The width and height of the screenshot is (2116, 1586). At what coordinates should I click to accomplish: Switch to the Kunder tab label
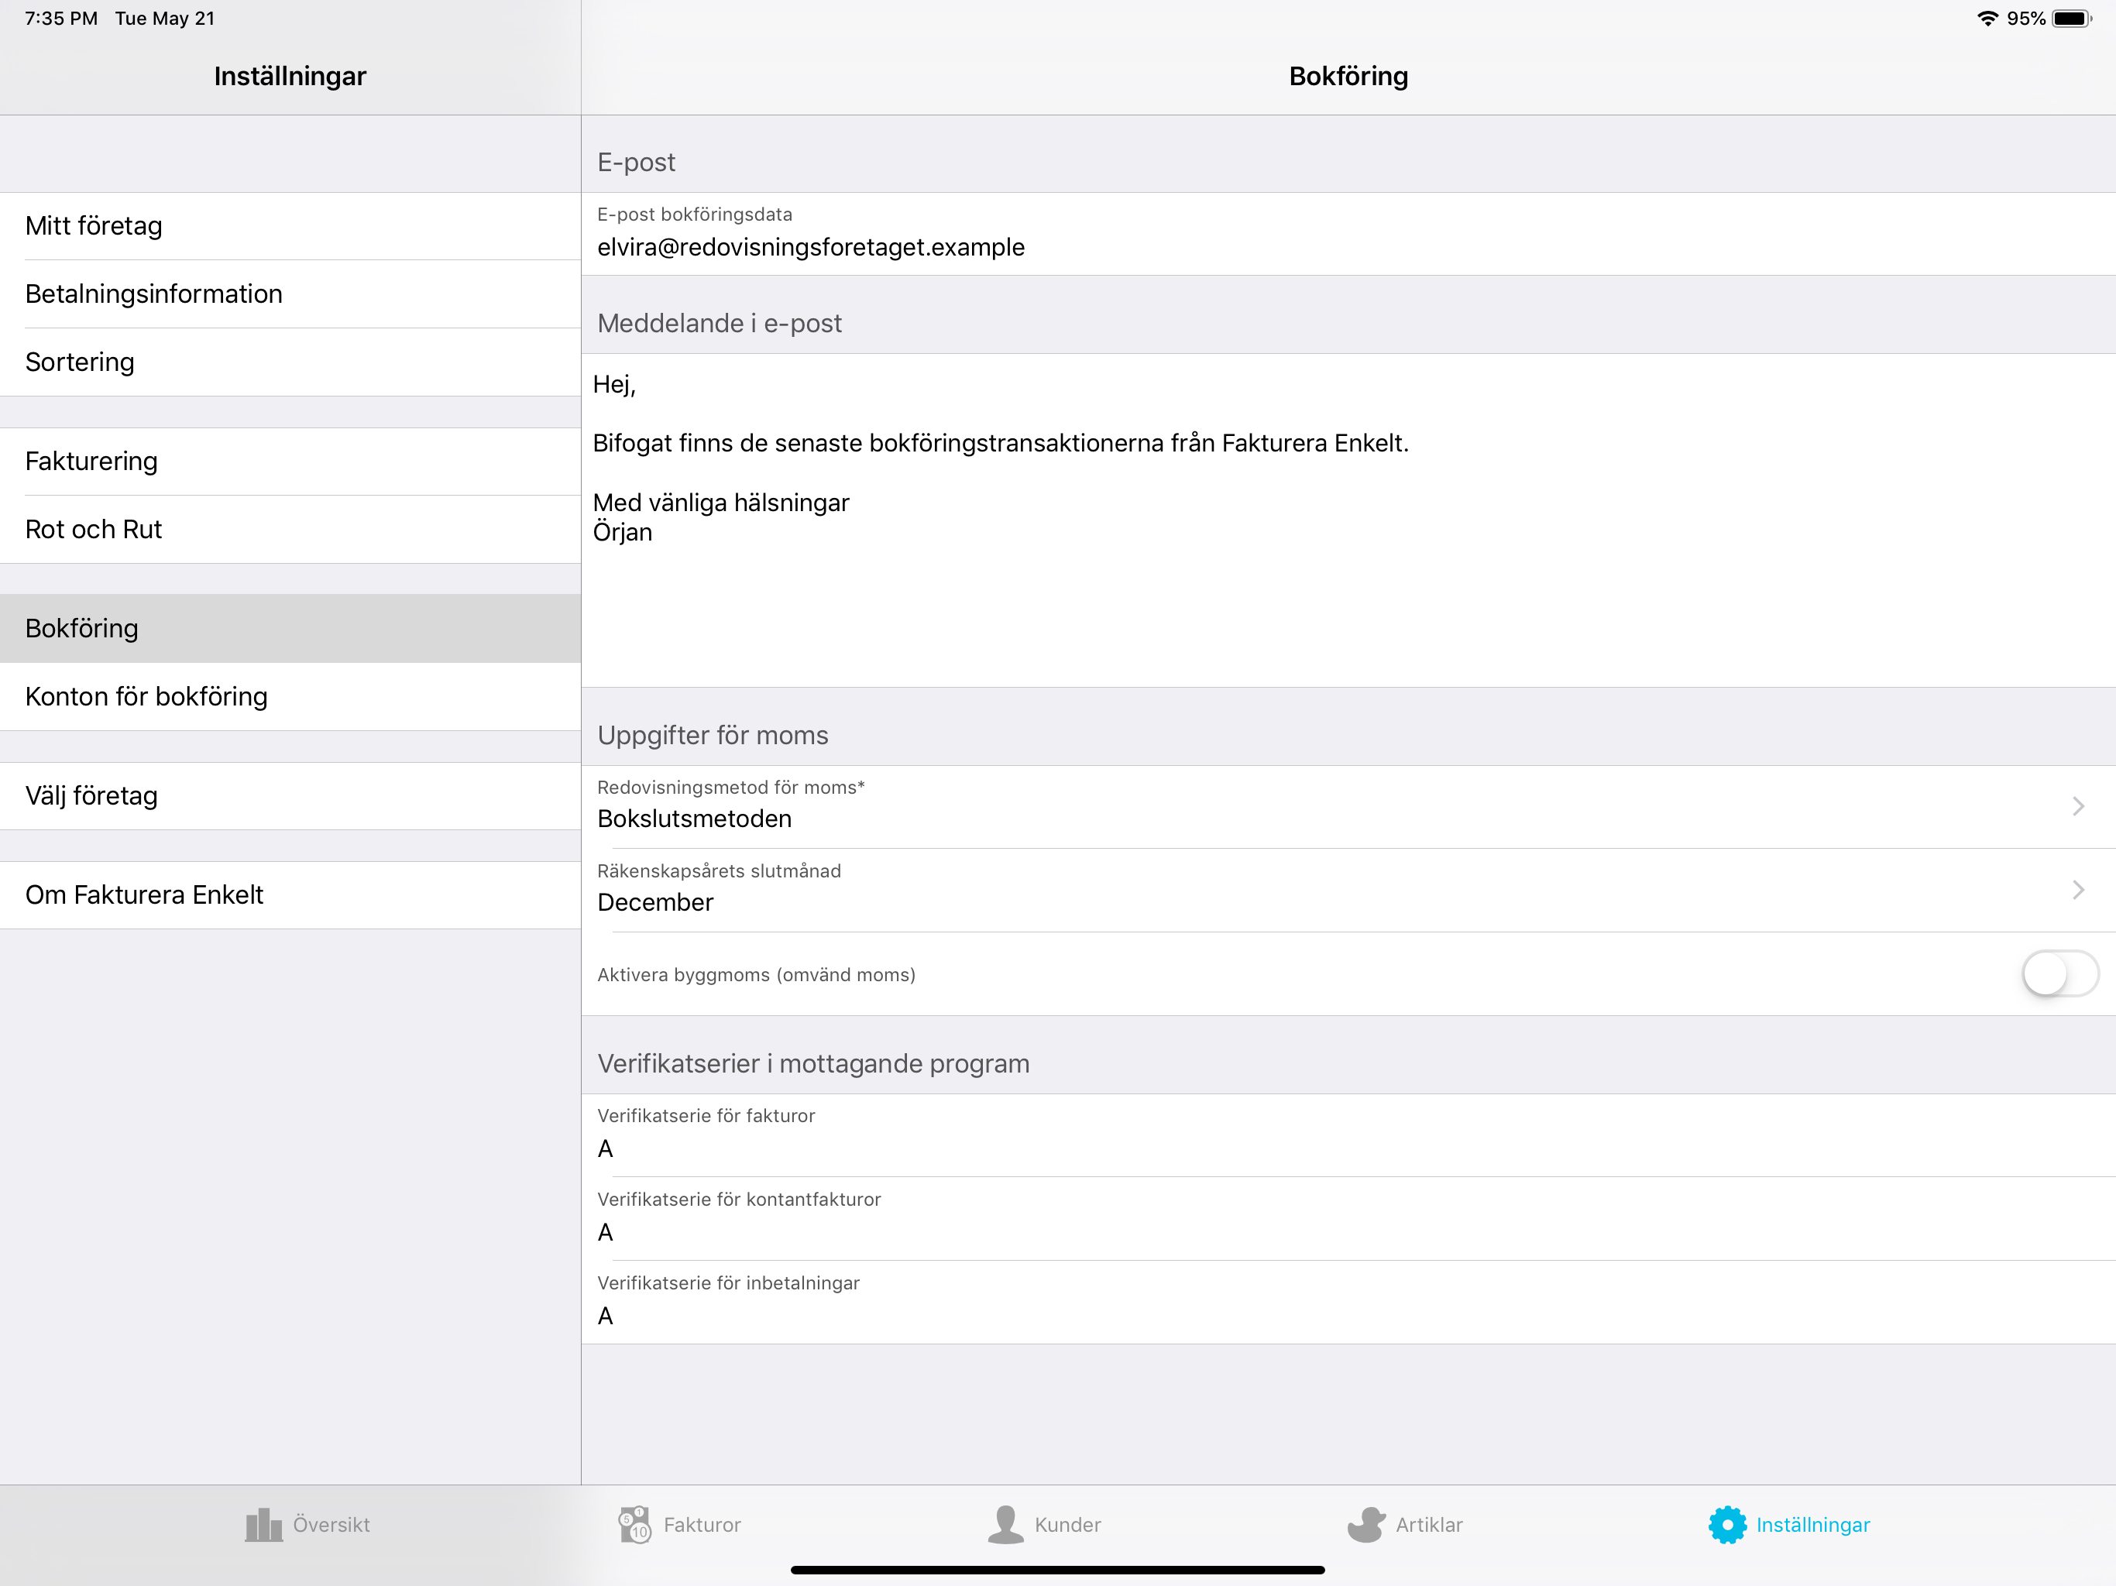coord(1067,1525)
